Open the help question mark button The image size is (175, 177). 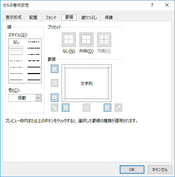152,5
